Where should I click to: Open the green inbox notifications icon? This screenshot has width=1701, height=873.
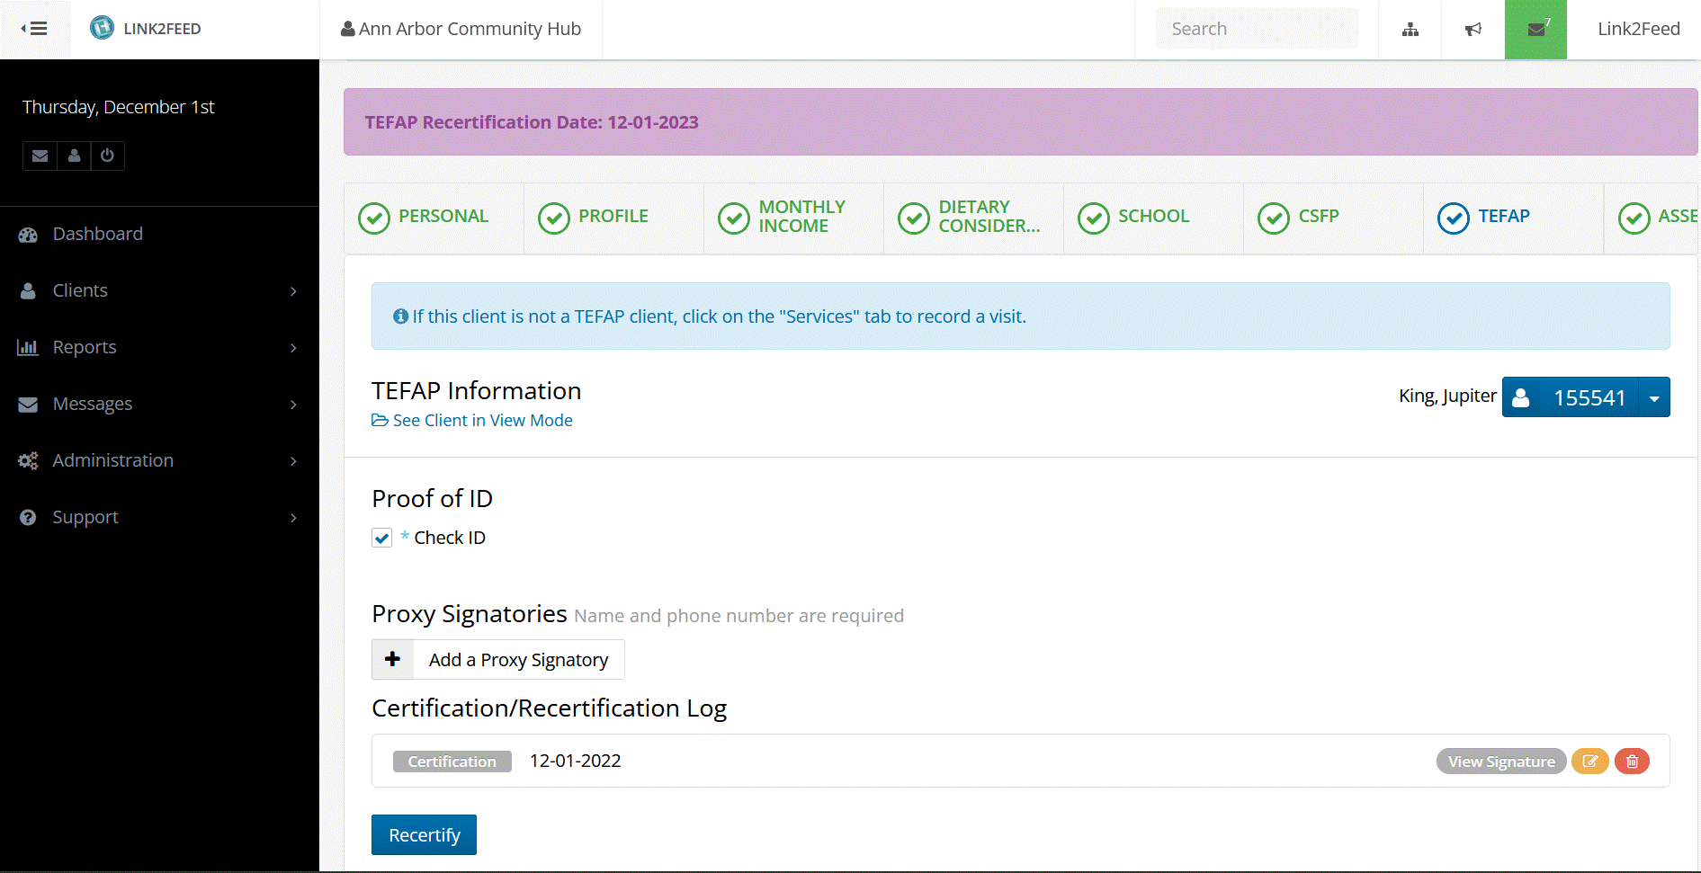tap(1535, 30)
